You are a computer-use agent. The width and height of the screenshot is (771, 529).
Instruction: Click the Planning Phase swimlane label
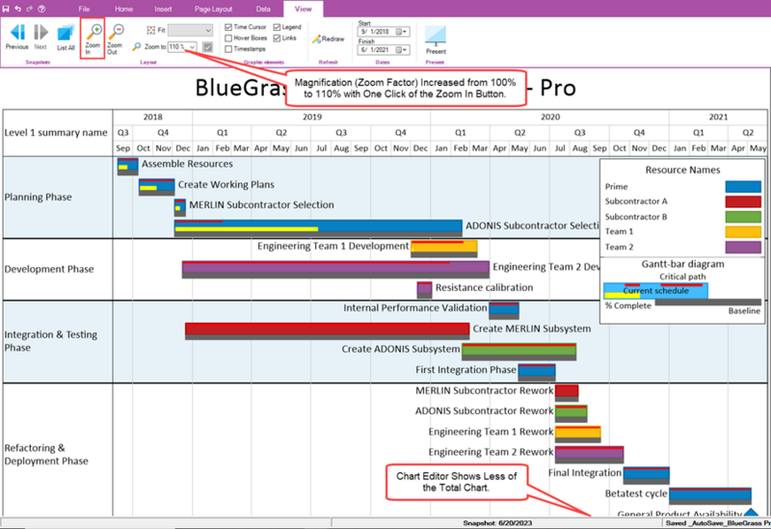tap(39, 198)
